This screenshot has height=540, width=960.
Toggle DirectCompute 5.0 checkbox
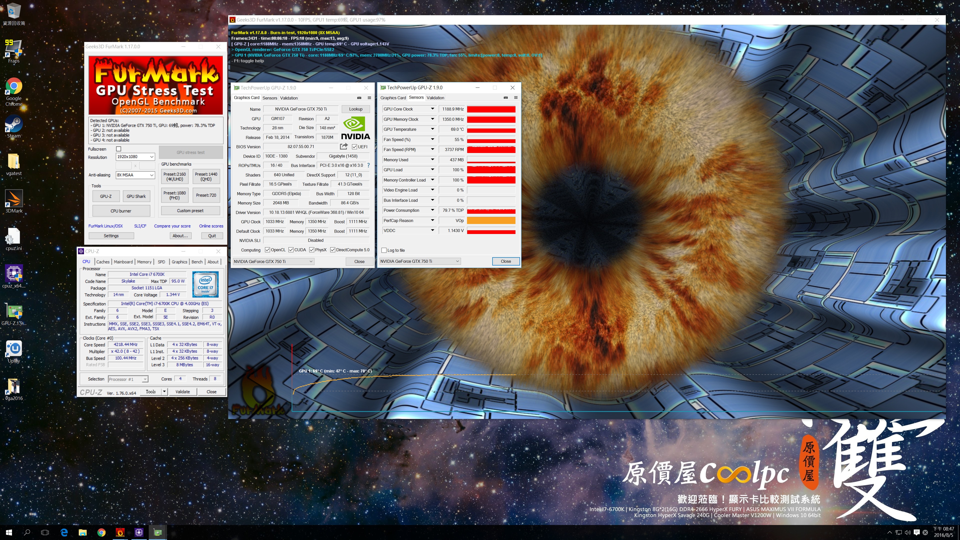click(333, 250)
